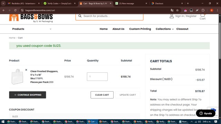Open the Windows Start button
Screen dimensions: 221x124
[x=3, y=122]
